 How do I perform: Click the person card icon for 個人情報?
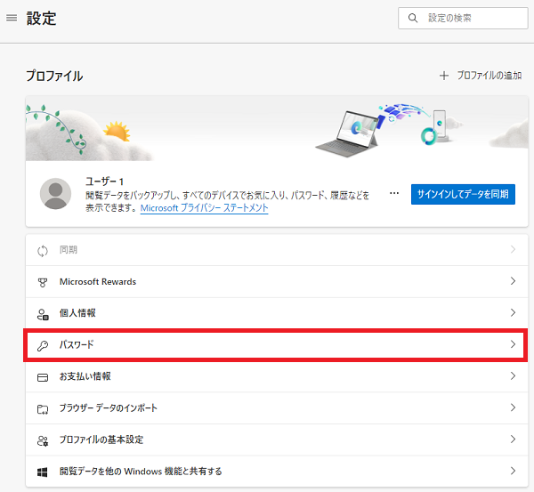43,314
